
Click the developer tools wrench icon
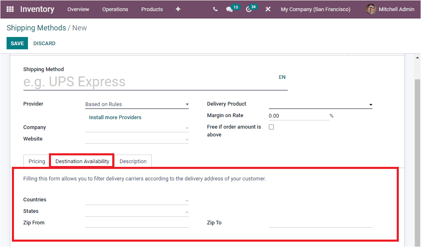coord(268,9)
